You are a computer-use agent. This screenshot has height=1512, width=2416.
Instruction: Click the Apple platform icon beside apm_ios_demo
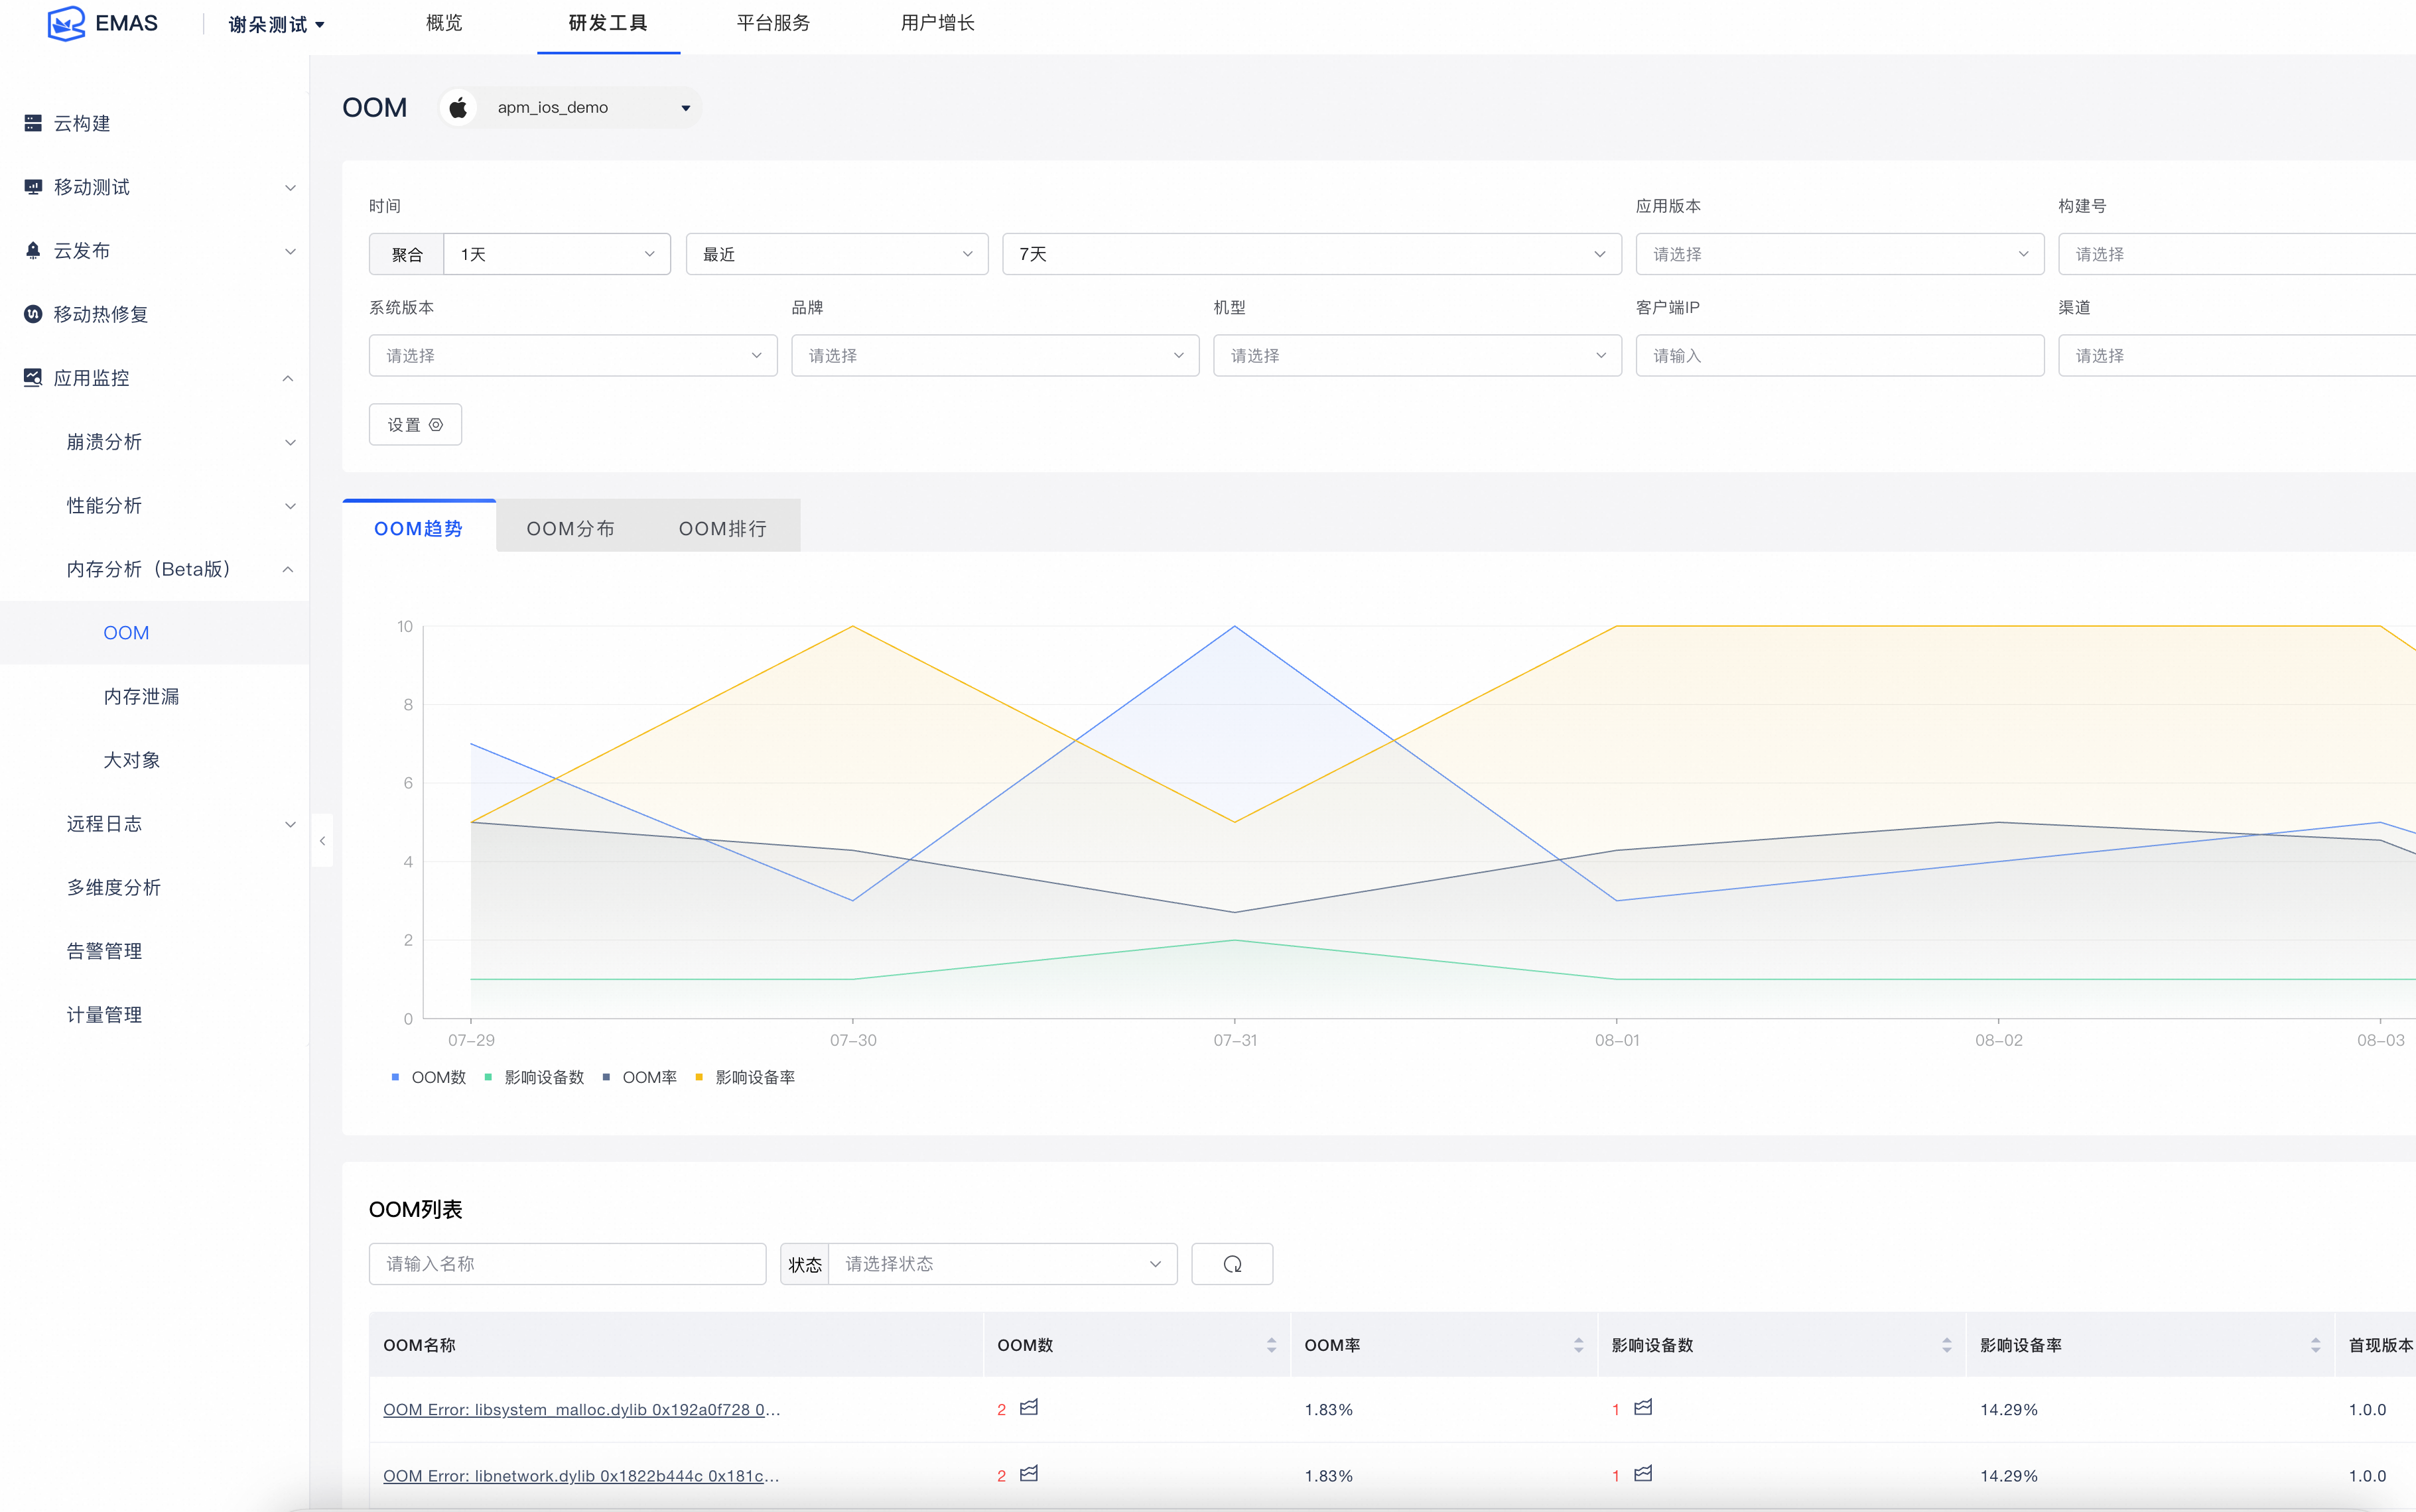[458, 107]
